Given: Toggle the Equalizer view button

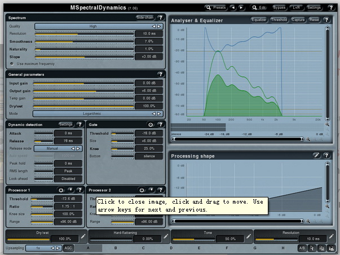Looking at the screenshot, I should click(259, 20).
